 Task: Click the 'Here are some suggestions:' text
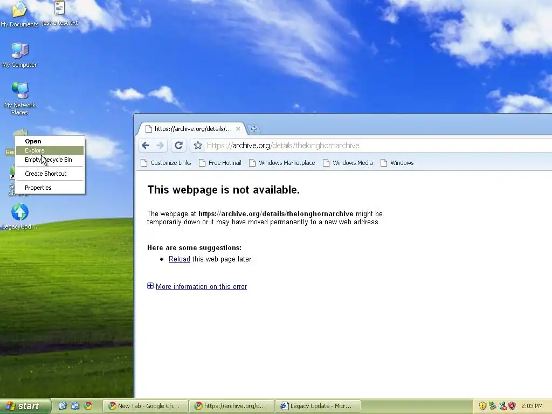(194, 247)
